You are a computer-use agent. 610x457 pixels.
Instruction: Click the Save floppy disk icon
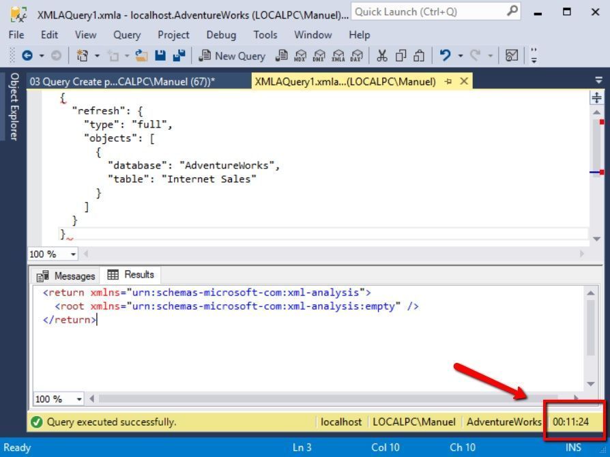point(160,56)
